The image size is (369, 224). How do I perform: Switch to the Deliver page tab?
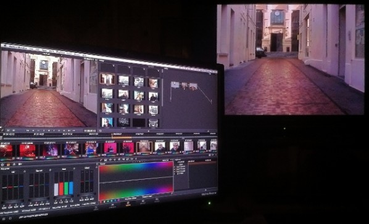157,200
